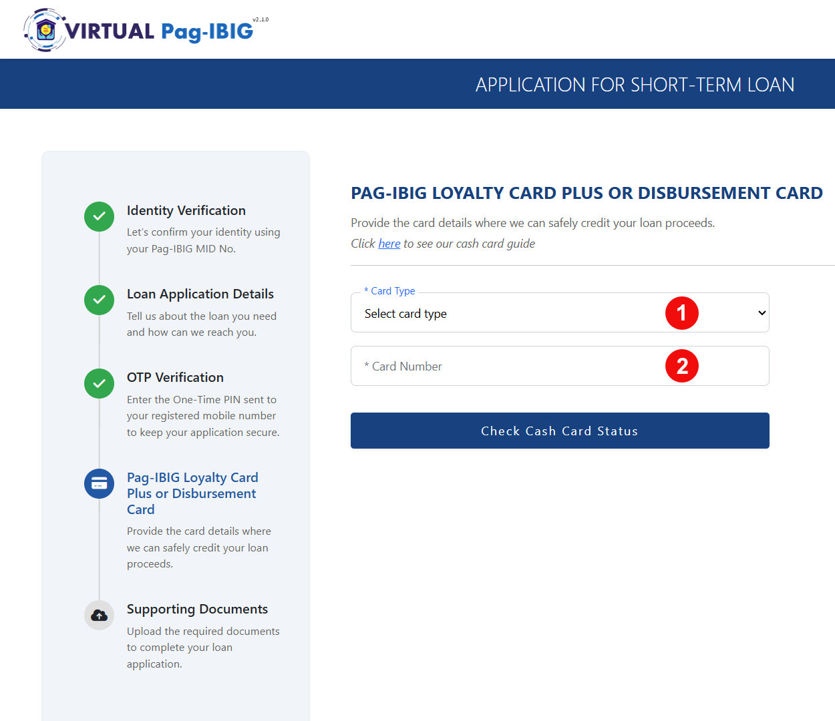Click the Card Type dropdown chevron arrow
Image resolution: width=835 pixels, height=721 pixels.
click(762, 313)
